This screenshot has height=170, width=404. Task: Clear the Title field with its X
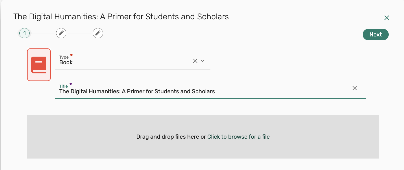point(355,88)
